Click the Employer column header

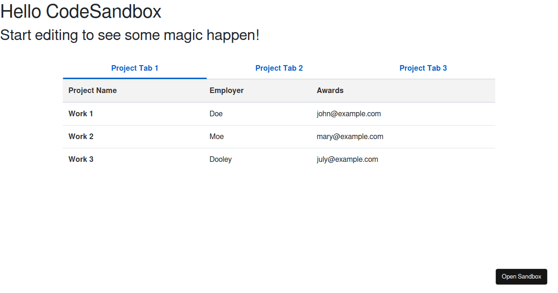click(226, 90)
